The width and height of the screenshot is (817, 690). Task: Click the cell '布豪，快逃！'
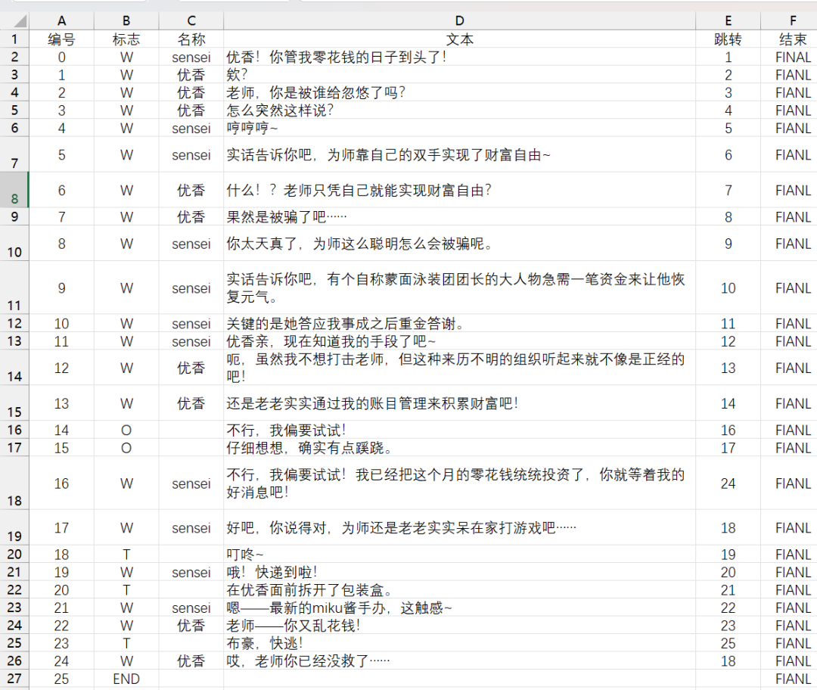coord(460,642)
